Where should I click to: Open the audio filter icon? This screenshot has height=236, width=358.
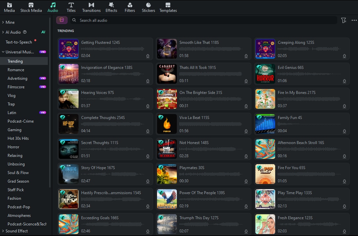(x=343, y=20)
